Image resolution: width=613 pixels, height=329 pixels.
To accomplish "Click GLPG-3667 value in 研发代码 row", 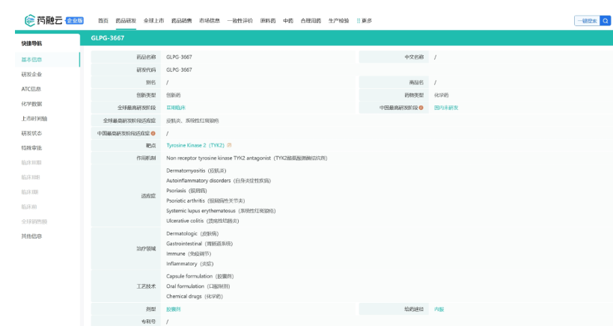I will pyautogui.click(x=179, y=70).
